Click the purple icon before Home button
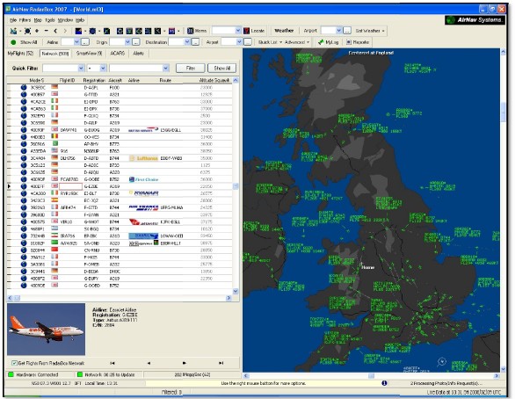 pyautogui.click(x=171, y=31)
